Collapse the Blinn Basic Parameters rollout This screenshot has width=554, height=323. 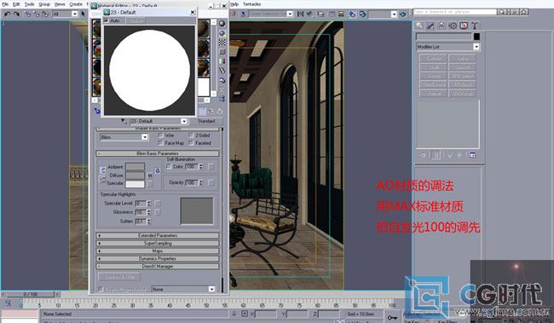158,153
